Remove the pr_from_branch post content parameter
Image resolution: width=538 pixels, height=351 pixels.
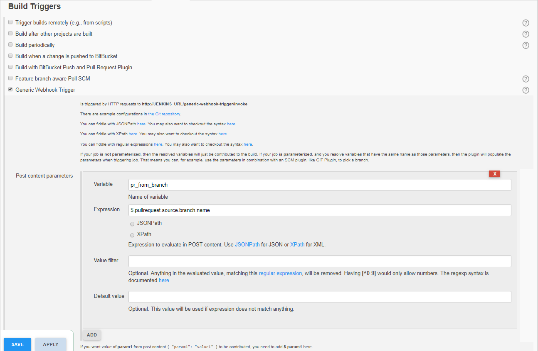point(494,173)
